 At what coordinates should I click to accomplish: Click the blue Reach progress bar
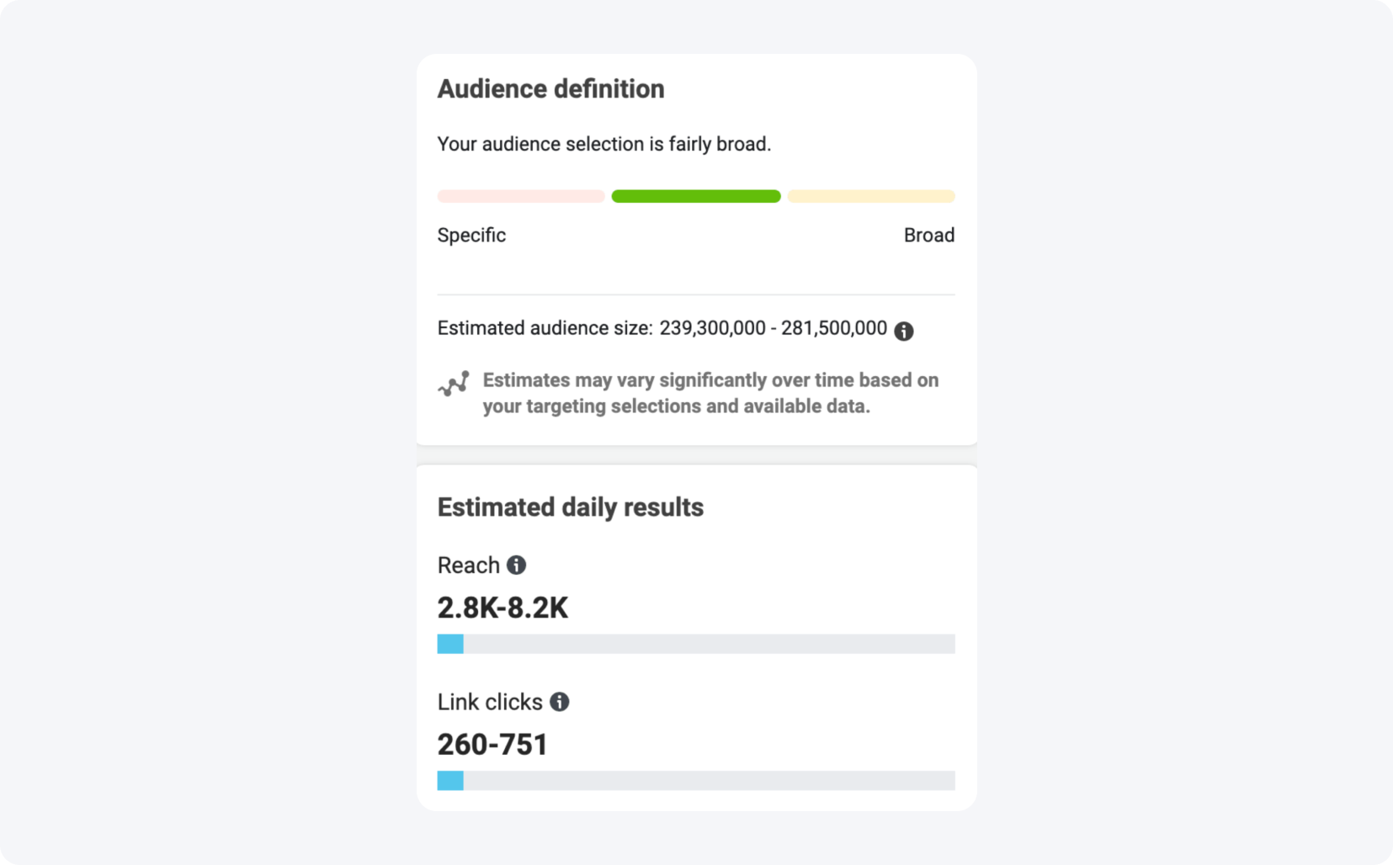point(449,644)
